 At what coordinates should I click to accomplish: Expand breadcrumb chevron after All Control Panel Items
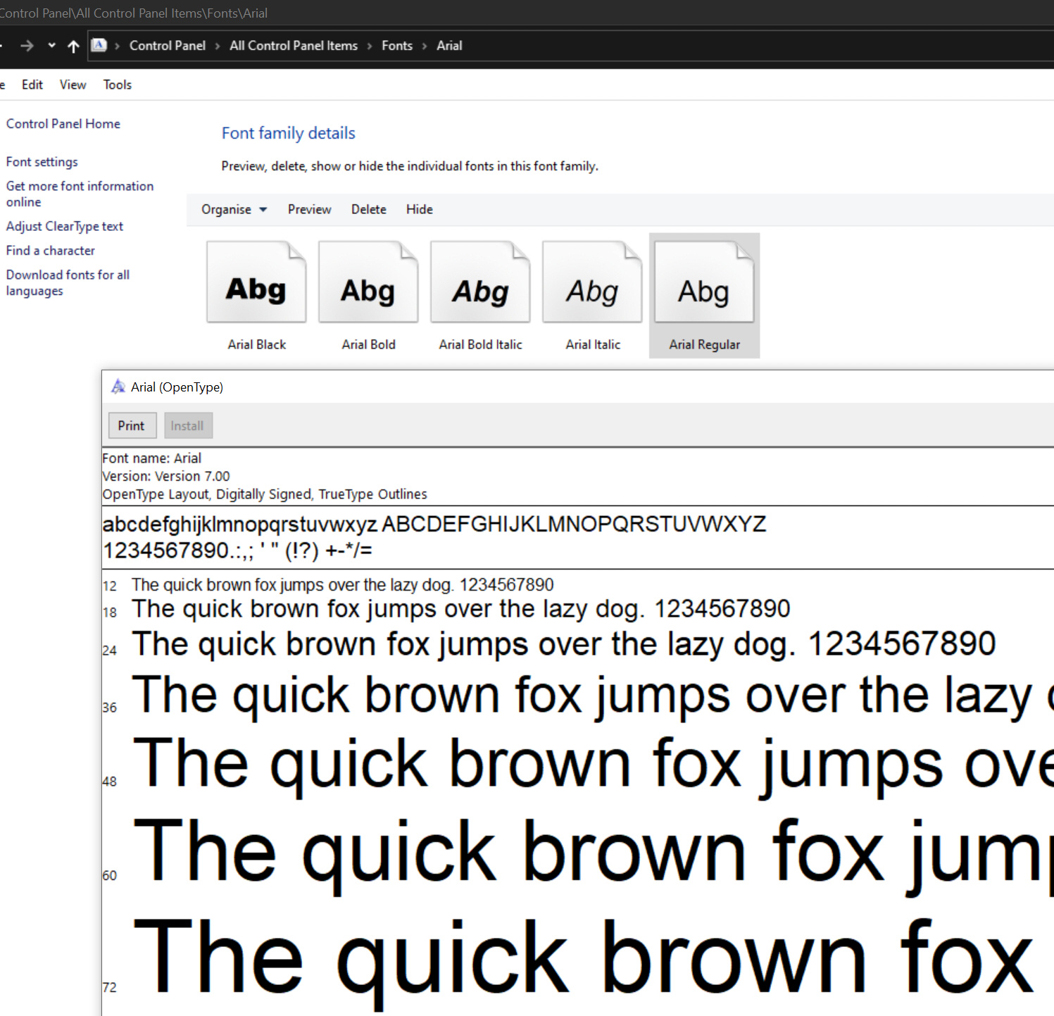tap(370, 46)
